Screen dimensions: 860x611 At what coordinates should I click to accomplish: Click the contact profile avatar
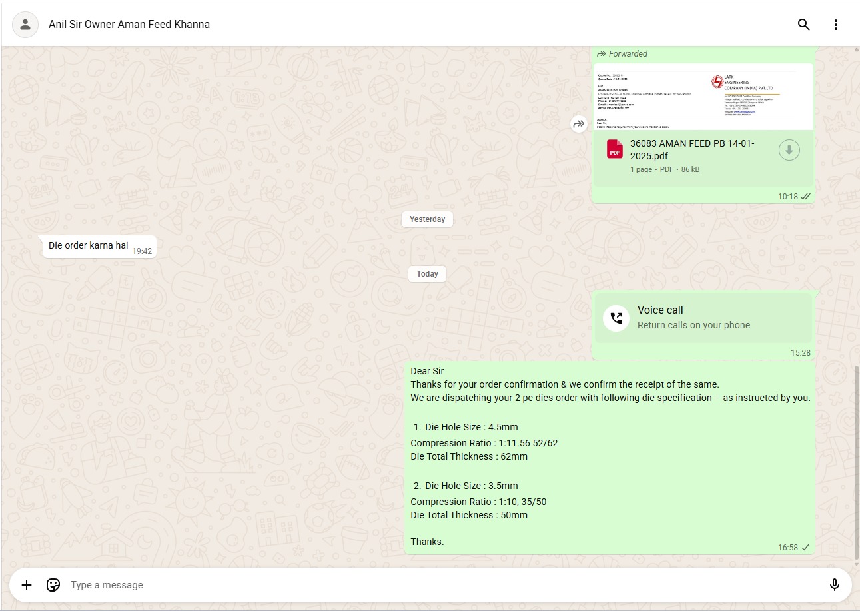click(25, 25)
